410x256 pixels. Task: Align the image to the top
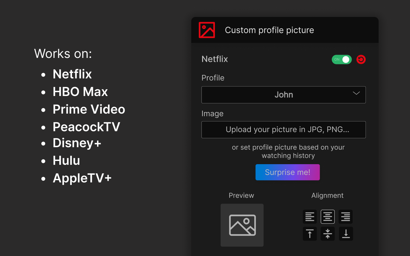point(309,234)
